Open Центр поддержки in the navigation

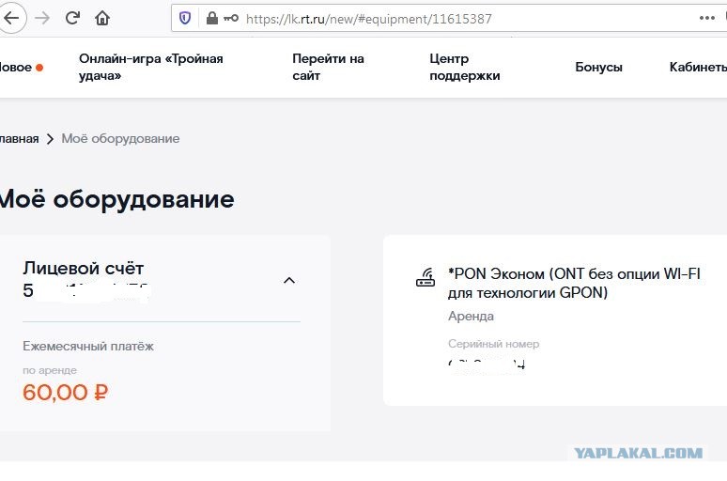coord(465,67)
